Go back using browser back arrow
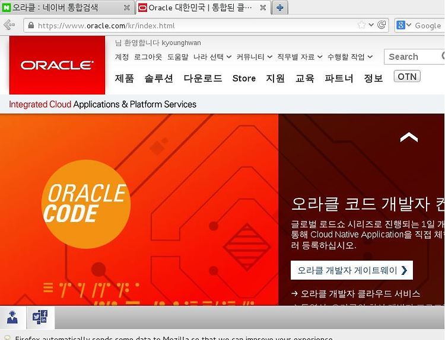Screen dimensions: 445x340 pos(9,25)
